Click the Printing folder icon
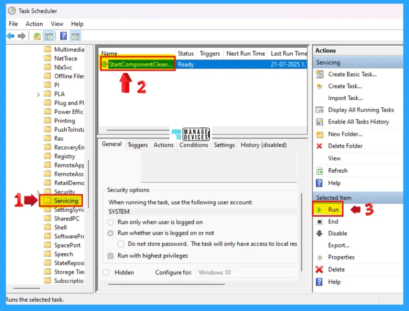Viewport: 409px width, 311px height. (48, 121)
